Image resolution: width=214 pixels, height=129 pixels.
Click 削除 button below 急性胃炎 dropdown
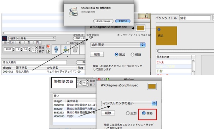point(97,55)
